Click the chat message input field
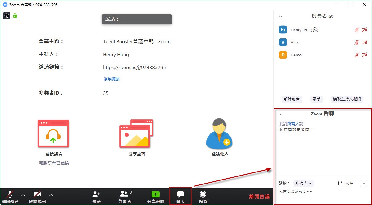The height and width of the screenshot is (205, 372). [x=322, y=196]
